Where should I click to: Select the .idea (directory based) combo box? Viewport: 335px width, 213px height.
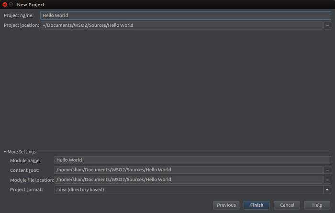193,190
